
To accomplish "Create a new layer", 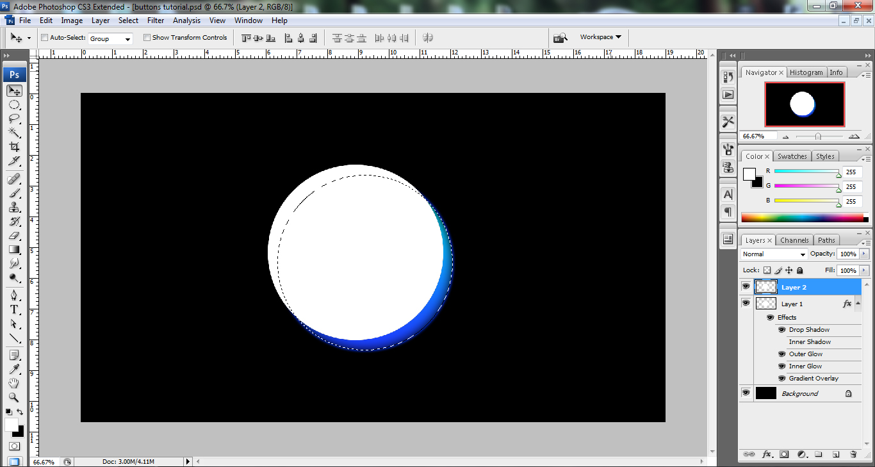I will (836, 454).
